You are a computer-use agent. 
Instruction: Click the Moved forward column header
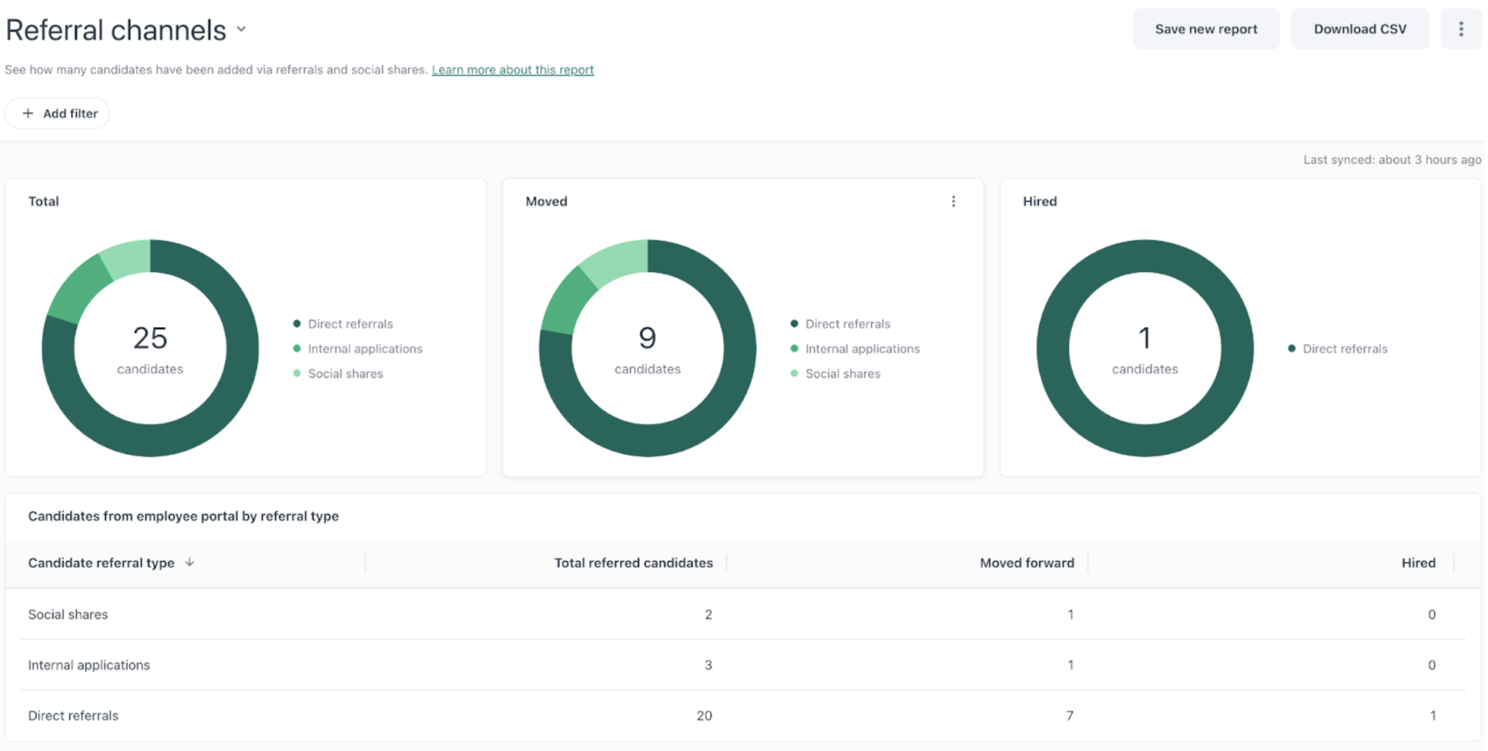tap(1026, 563)
